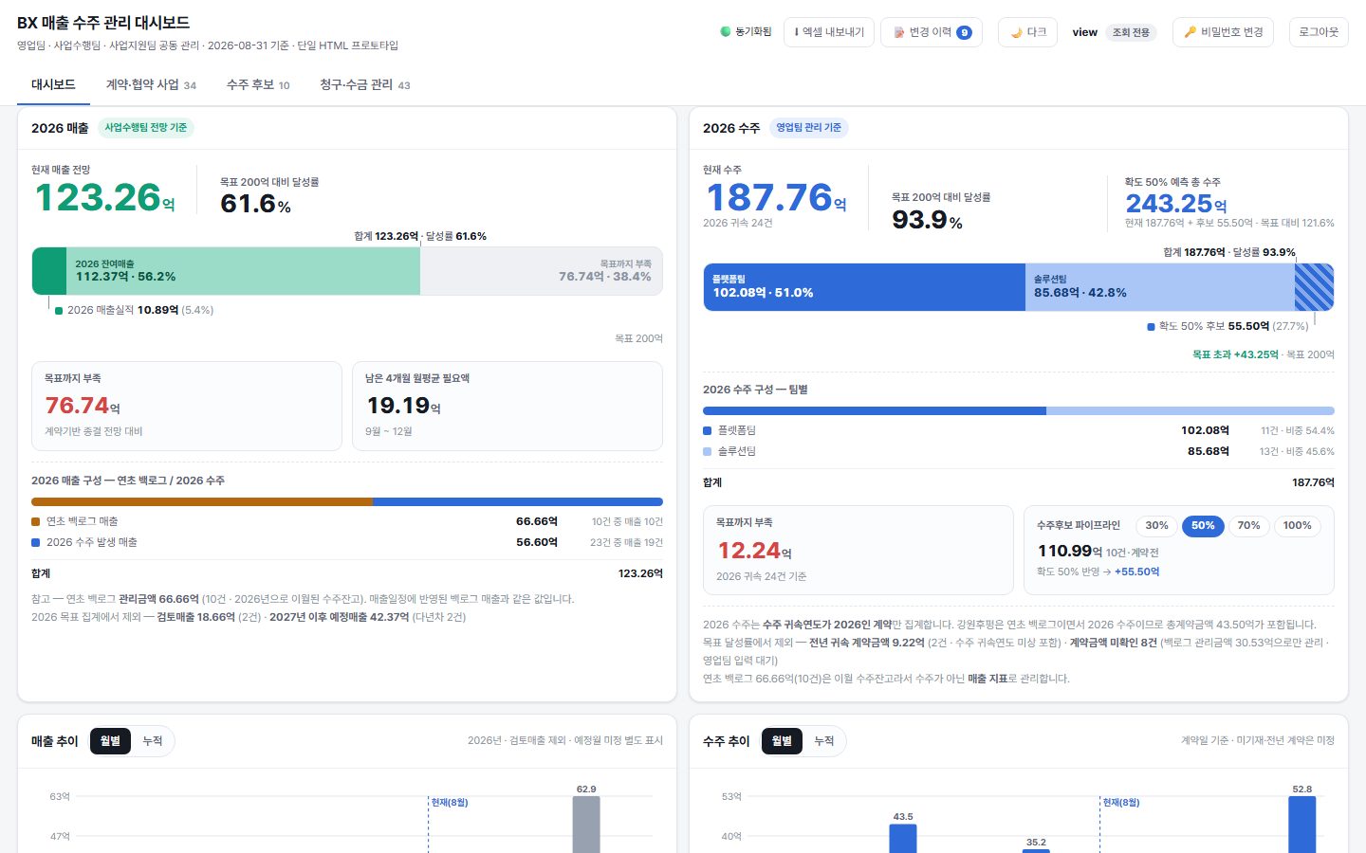Click the 사업수행팀 전망 기준 badge
This screenshot has width=1366, height=853.
coord(146,127)
